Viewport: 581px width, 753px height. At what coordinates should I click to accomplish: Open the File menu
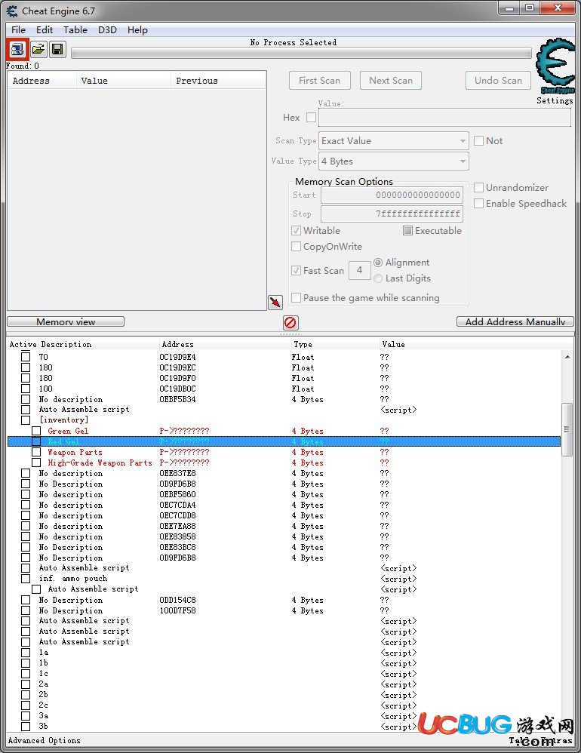[18, 29]
